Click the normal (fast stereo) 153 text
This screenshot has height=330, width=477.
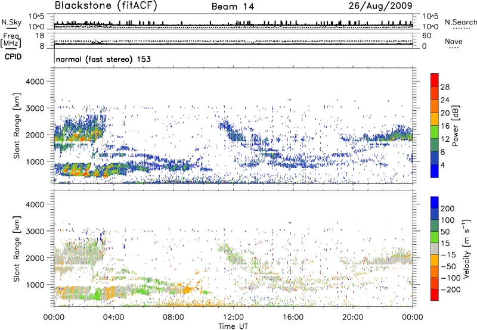tap(103, 59)
